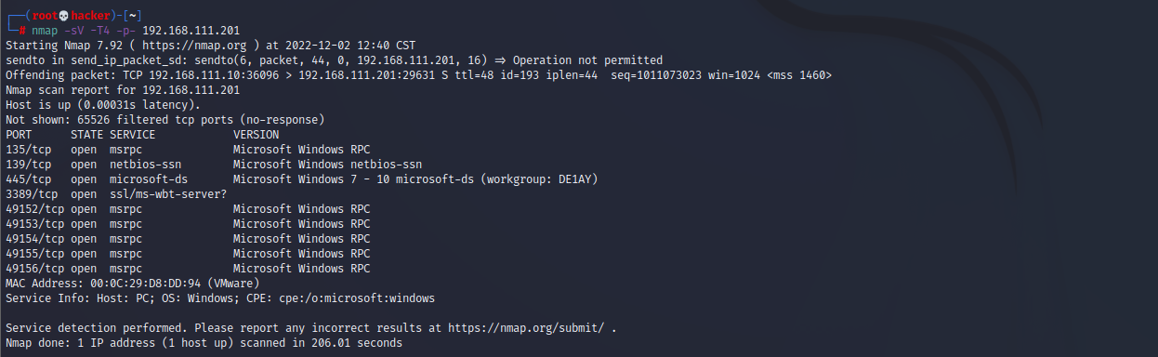Click the VERSION column header
This screenshot has width=1158, height=357.
coord(256,134)
